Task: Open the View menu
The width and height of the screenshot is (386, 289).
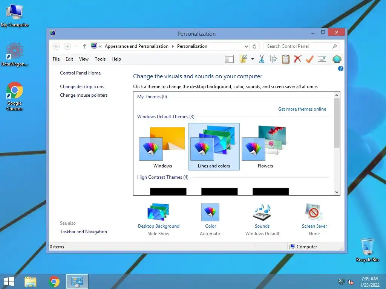Action: (84, 59)
